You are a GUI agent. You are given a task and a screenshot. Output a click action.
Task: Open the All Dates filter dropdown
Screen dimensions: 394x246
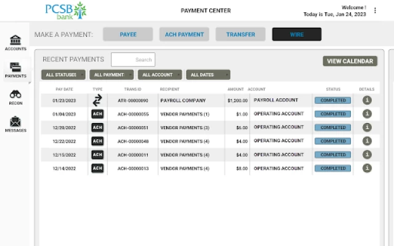(x=208, y=75)
